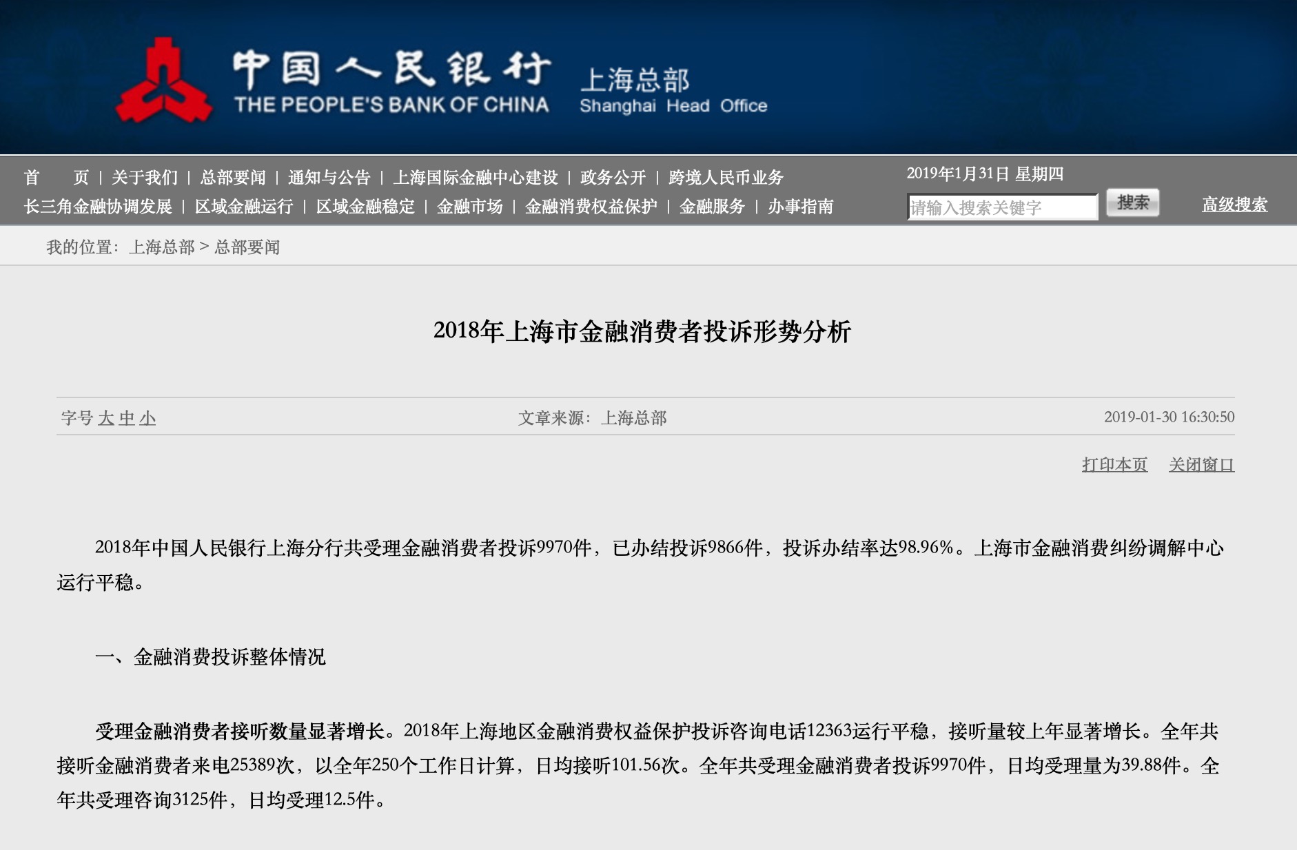
Task: Click the Shanghai Head Office header text
Action: [x=673, y=106]
